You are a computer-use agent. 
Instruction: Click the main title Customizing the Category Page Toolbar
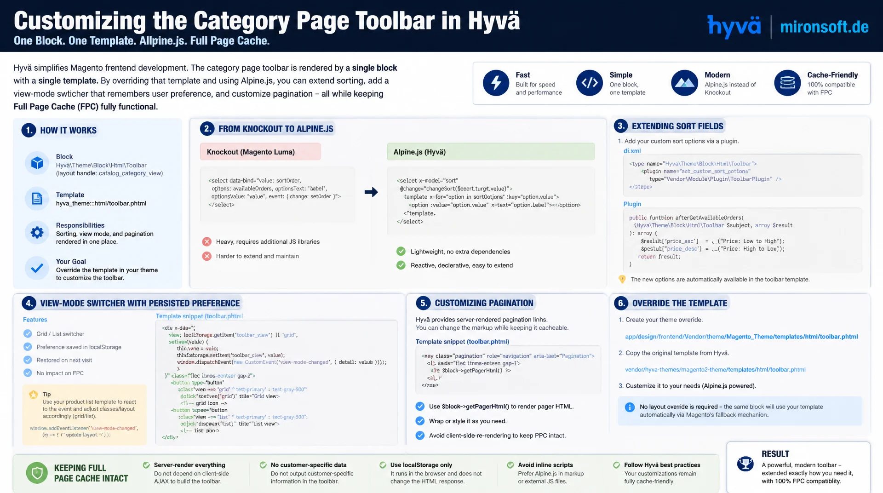pyautogui.click(x=267, y=20)
